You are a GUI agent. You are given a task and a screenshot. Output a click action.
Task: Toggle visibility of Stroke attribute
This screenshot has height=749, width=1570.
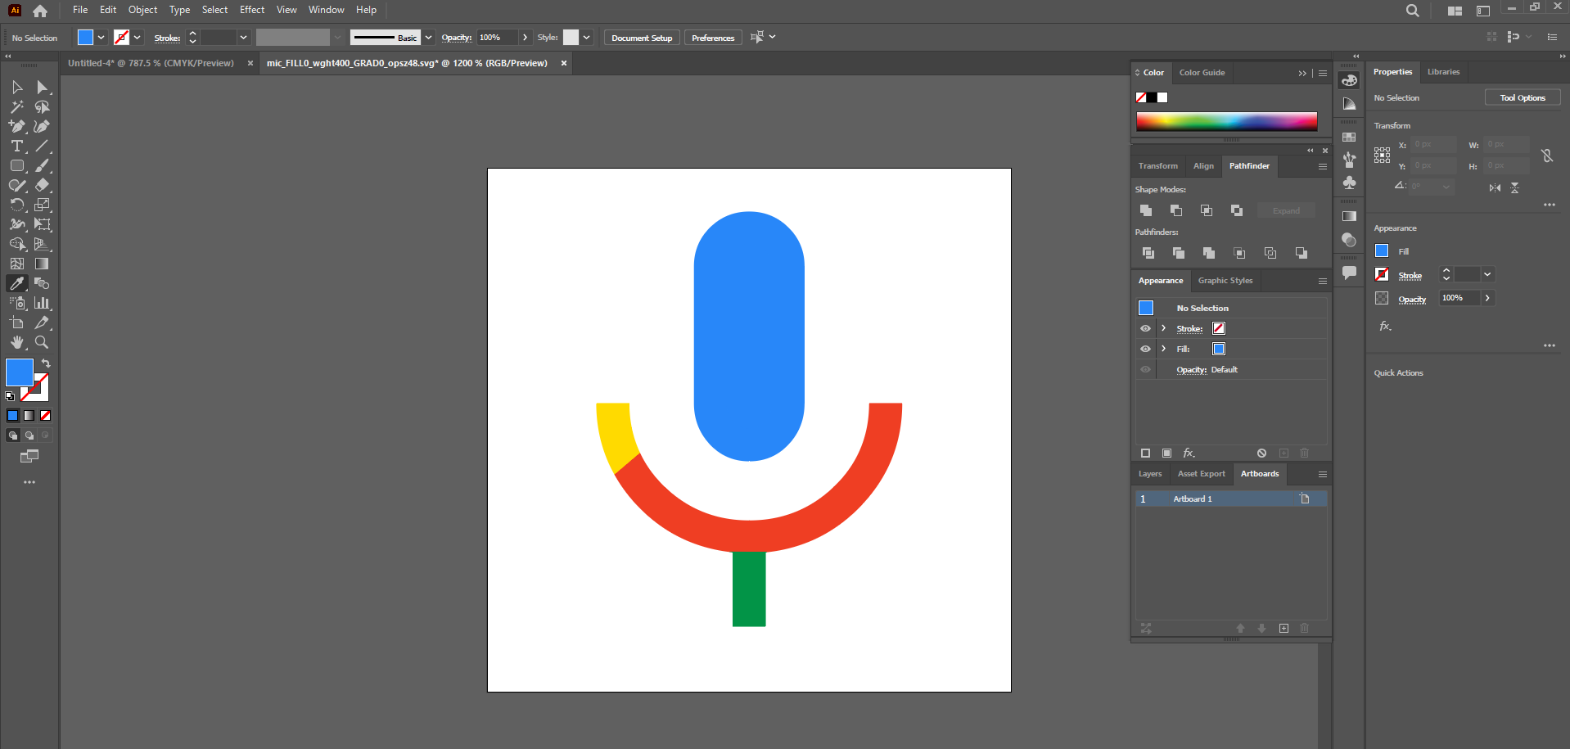click(1145, 328)
